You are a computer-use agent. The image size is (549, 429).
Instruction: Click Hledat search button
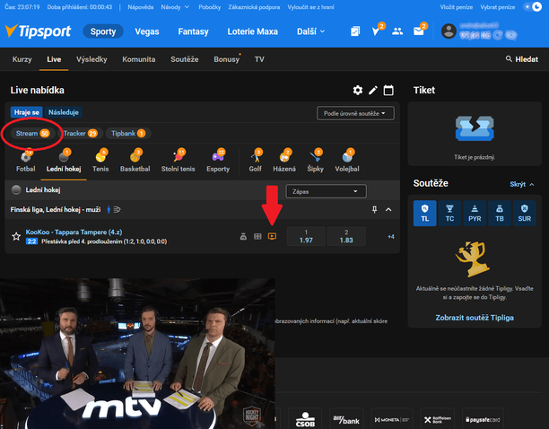coord(522,59)
